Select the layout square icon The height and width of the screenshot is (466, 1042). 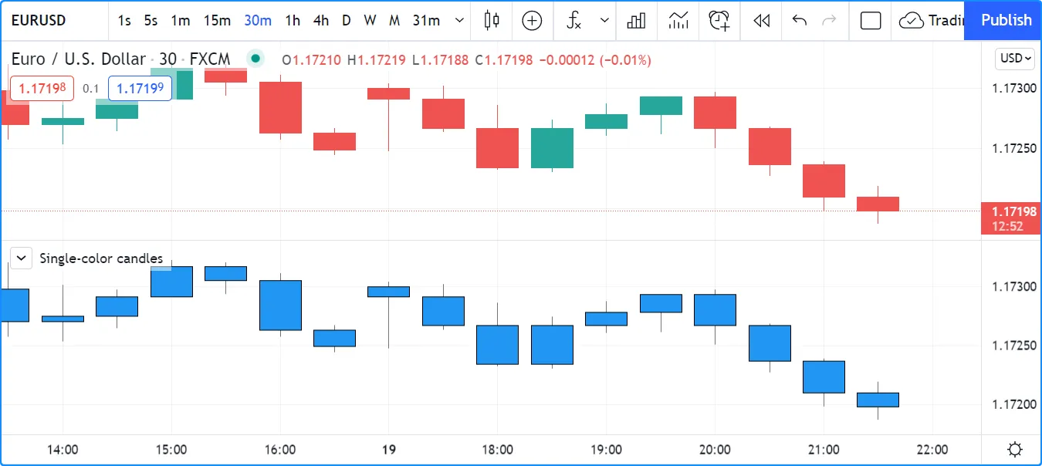tap(871, 21)
